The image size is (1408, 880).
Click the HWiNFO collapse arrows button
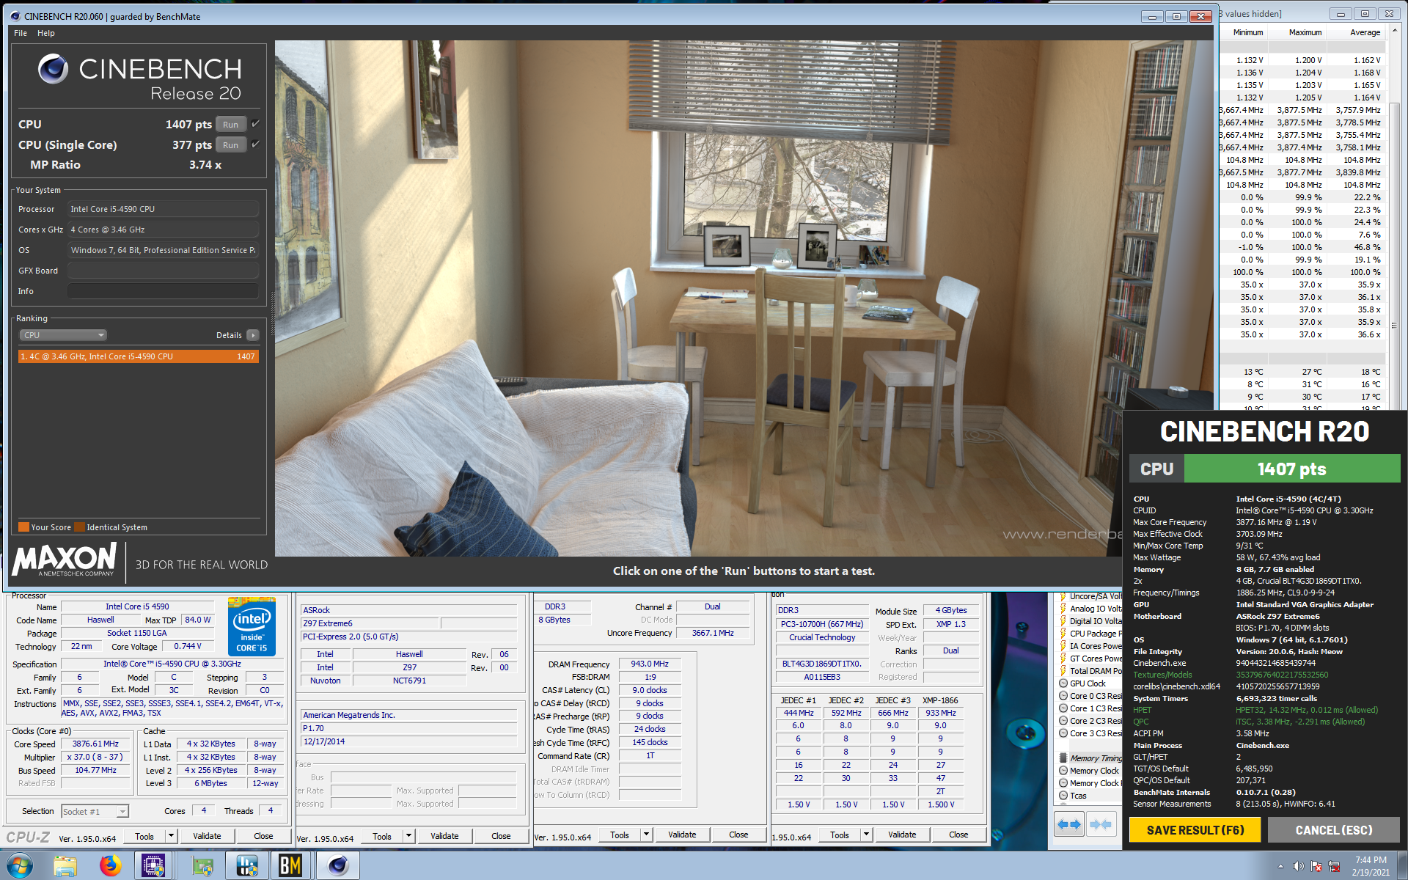point(1101,825)
